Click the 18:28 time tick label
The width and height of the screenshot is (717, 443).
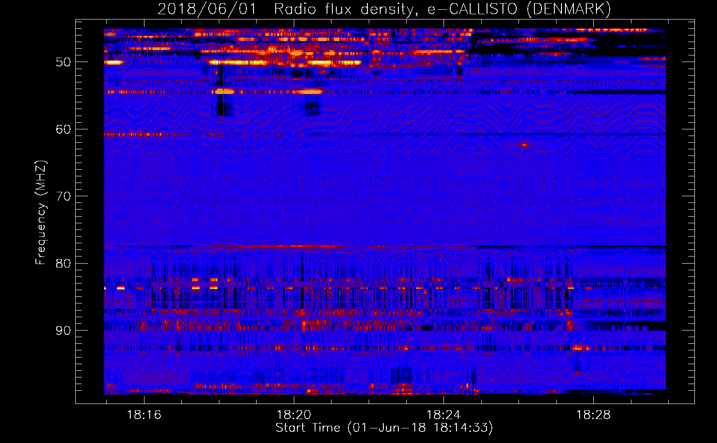click(593, 415)
